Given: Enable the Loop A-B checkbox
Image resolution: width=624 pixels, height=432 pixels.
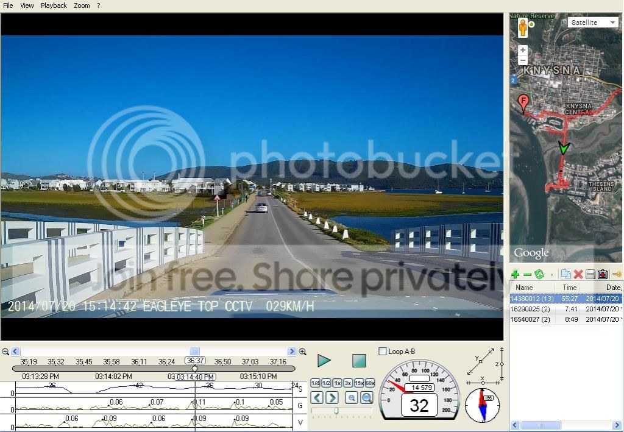Looking at the screenshot, I should (x=383, y=351).
